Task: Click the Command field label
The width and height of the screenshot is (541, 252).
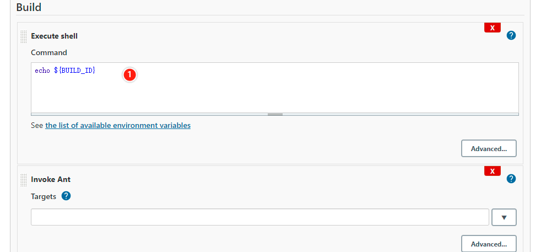Action: tap(49, 52)
